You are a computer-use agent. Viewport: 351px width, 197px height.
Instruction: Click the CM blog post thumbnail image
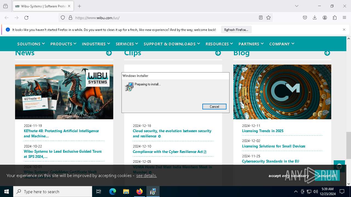pyautogui.click(x=282, y=92)
